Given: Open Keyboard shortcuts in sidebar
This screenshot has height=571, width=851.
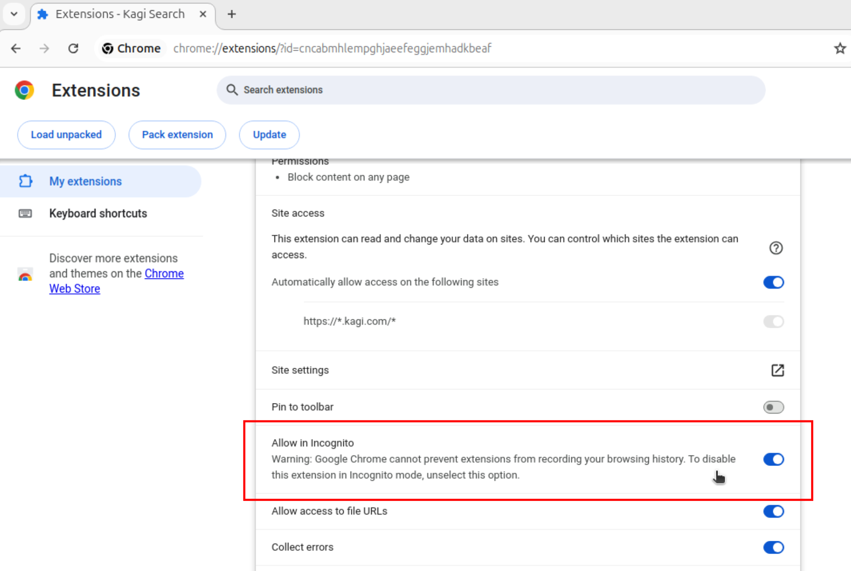Looking at the screenshot, I should [x=98, y=213].
